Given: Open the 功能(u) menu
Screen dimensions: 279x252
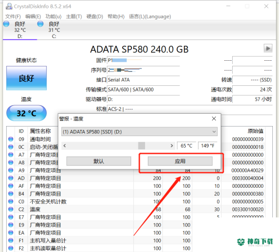Looking at the screenshot, I should (x=54, y=17).
